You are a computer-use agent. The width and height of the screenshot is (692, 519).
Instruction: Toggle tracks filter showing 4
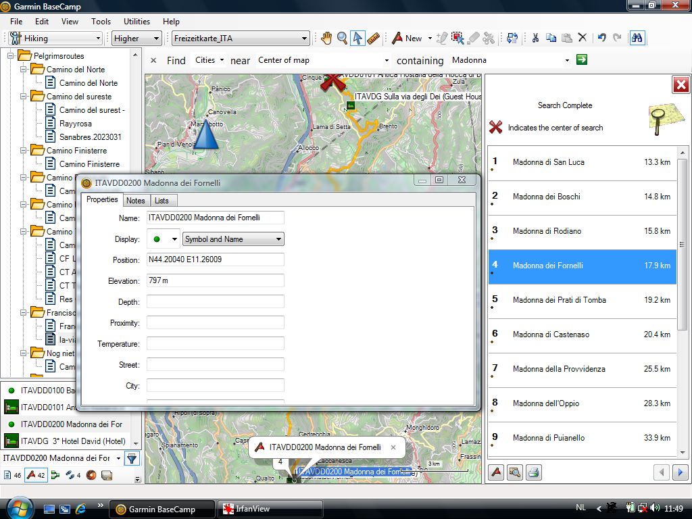(x=73, y=475)
